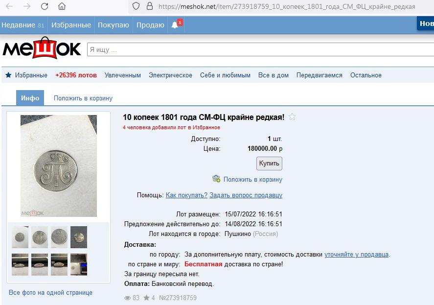Click the Я ищу search field
Screen dimensions: 434x305
pos(260,49)
